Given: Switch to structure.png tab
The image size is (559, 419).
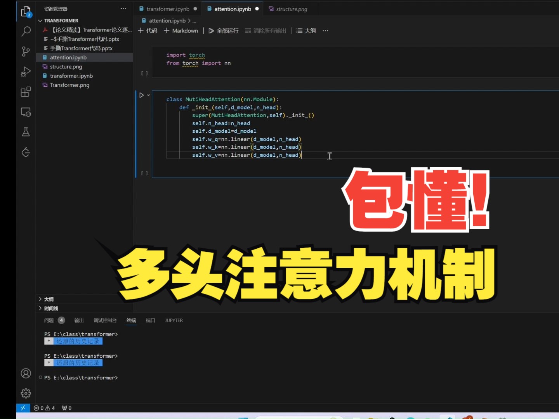Looking at the screenshot, I should [291, 9].
